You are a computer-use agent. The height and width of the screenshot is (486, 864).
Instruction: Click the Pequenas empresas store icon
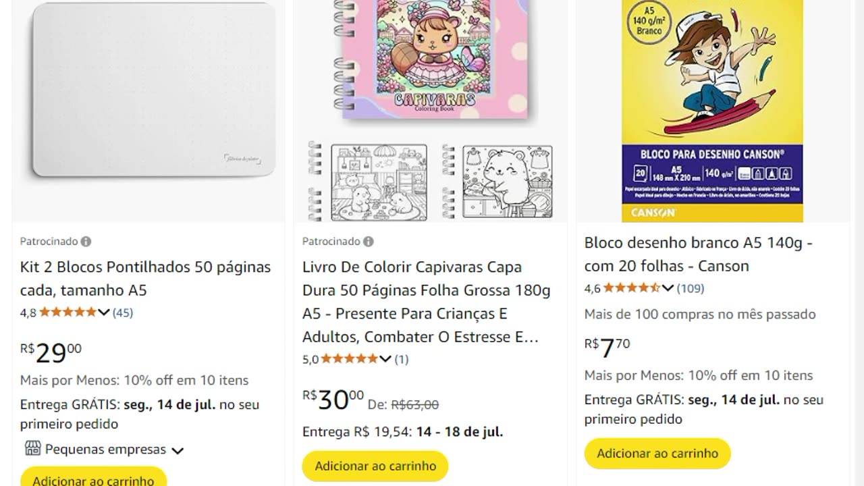click(x=32, y=449)
